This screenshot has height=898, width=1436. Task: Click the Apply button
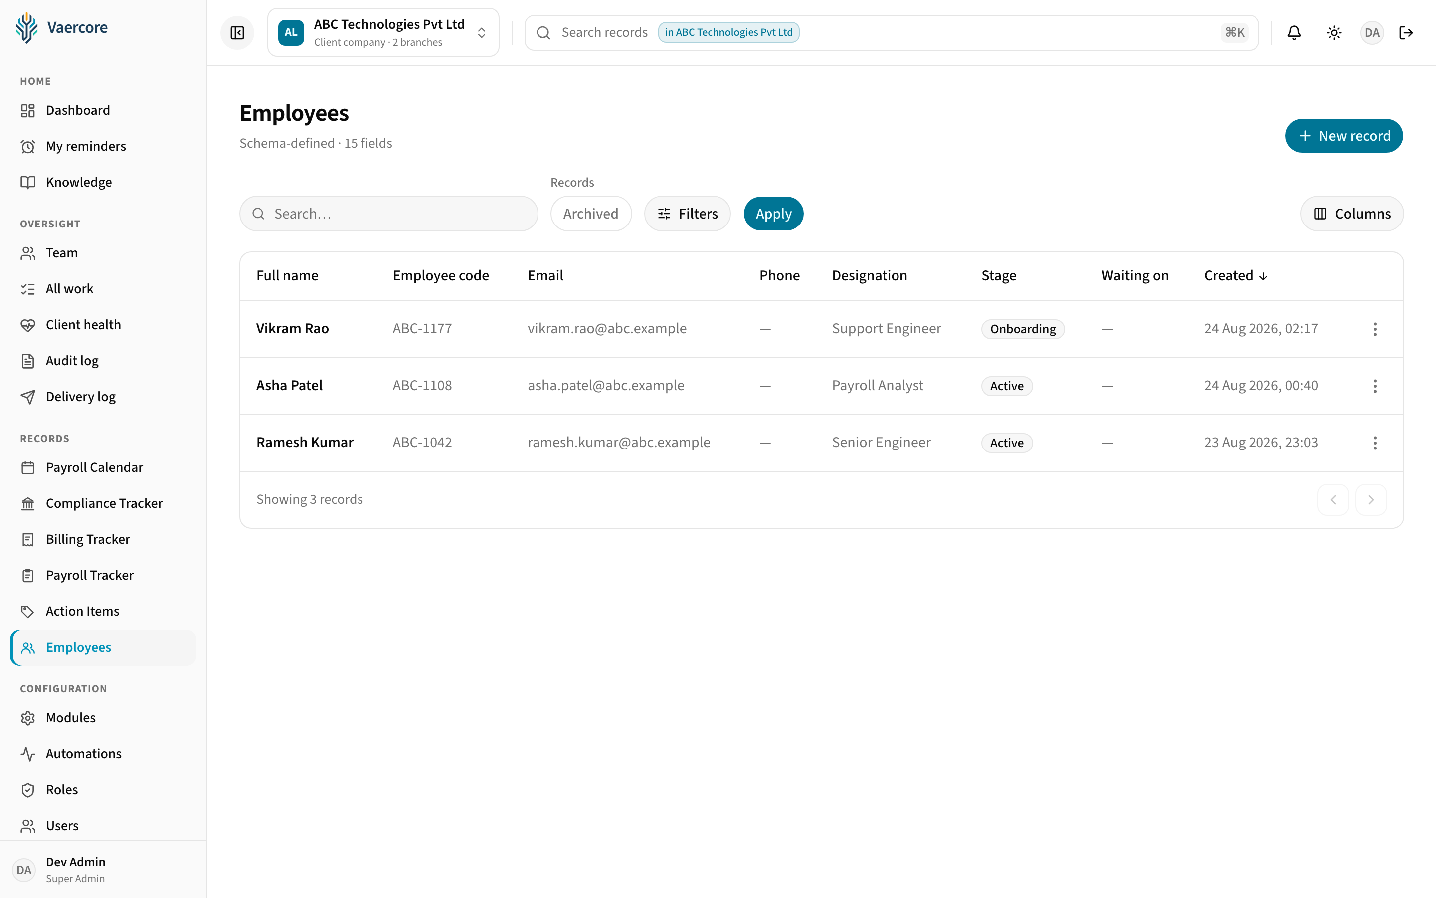[x=773, y=214]
